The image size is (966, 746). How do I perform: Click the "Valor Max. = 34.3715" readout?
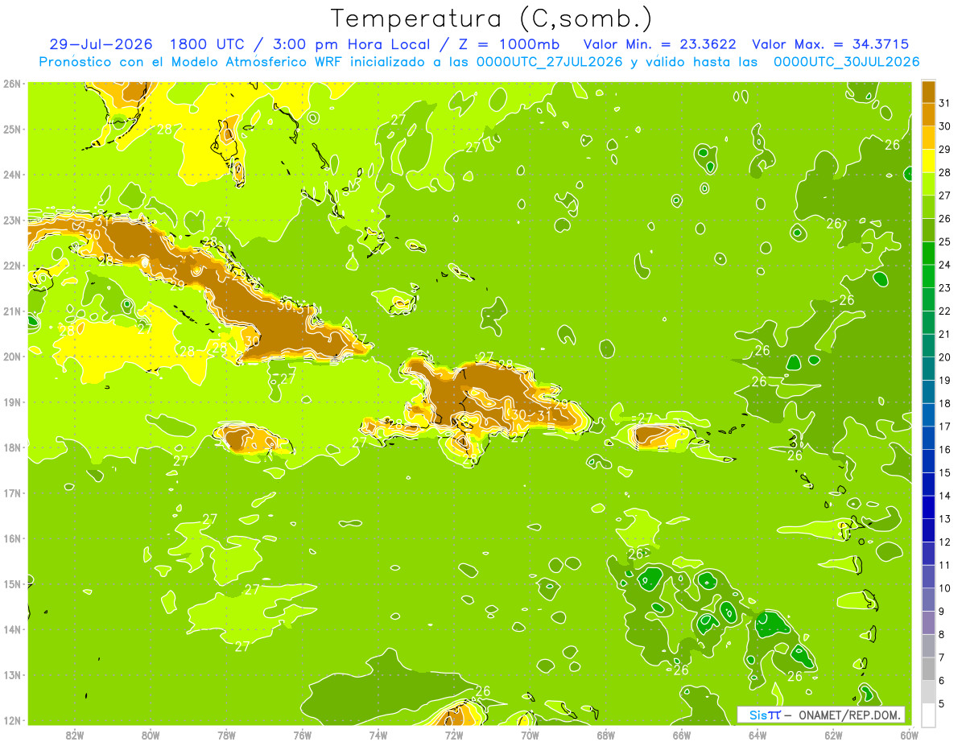(x=831, y=44)
